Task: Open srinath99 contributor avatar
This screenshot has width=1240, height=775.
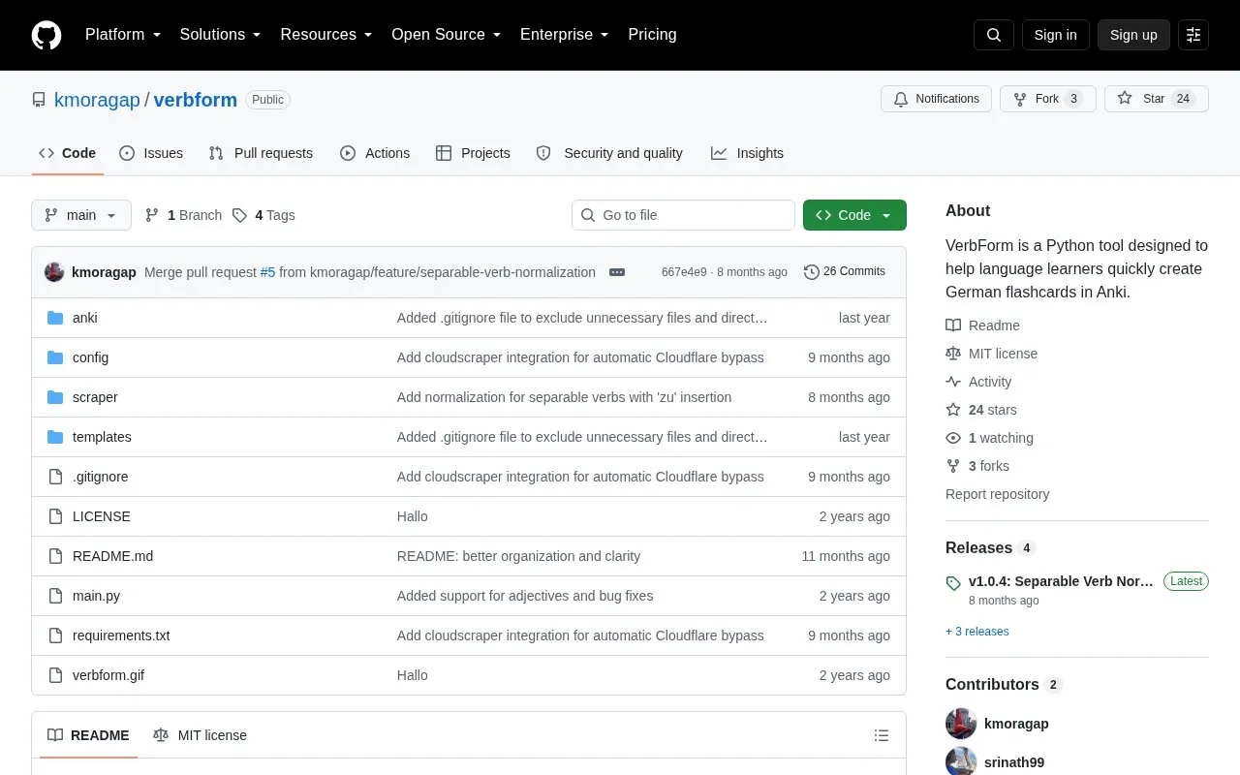Action: [961, 761]
